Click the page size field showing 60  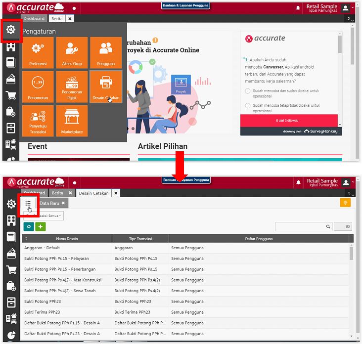(343, 226)
